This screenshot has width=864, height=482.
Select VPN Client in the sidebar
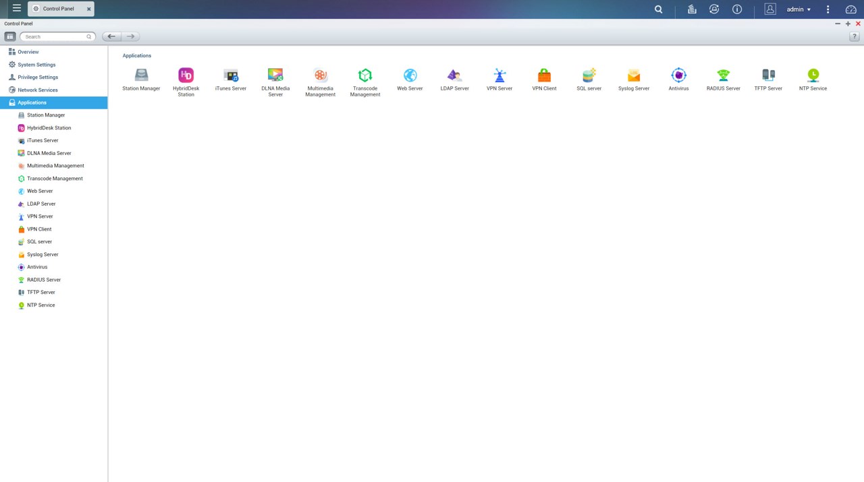pyautogui.click(x=53, y=229)
